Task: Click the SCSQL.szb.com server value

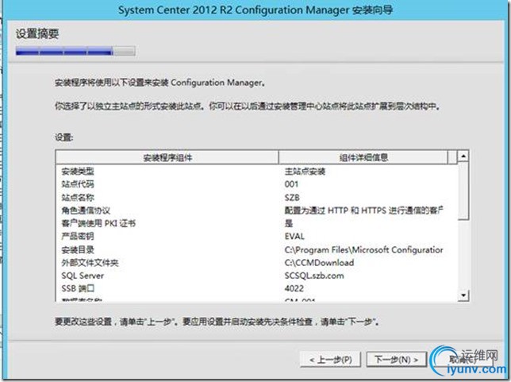Action: [314, 276]
